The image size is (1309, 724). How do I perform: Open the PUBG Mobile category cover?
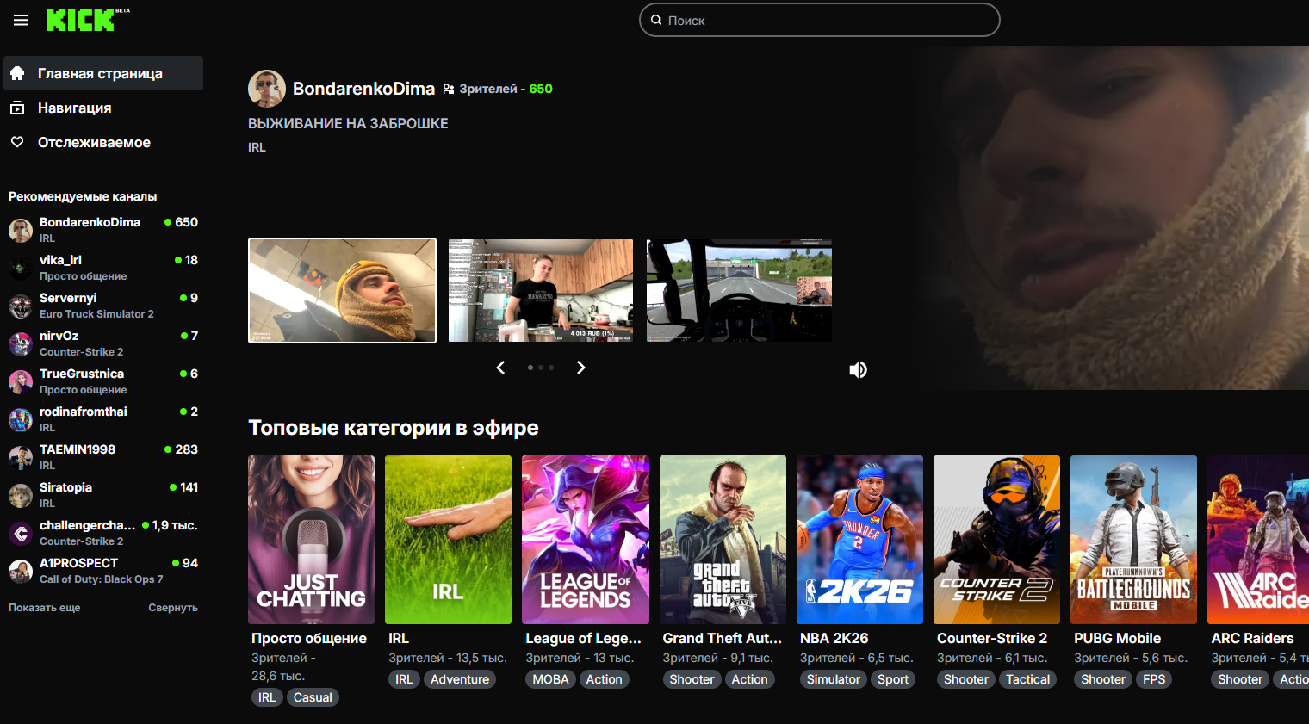1133,540
